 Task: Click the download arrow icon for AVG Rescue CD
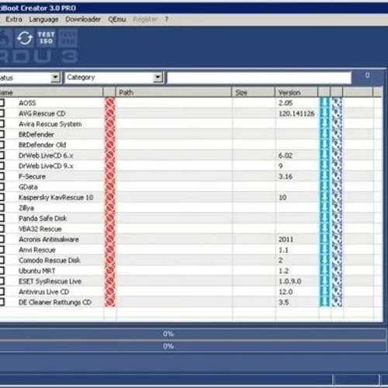pos(324,113)
